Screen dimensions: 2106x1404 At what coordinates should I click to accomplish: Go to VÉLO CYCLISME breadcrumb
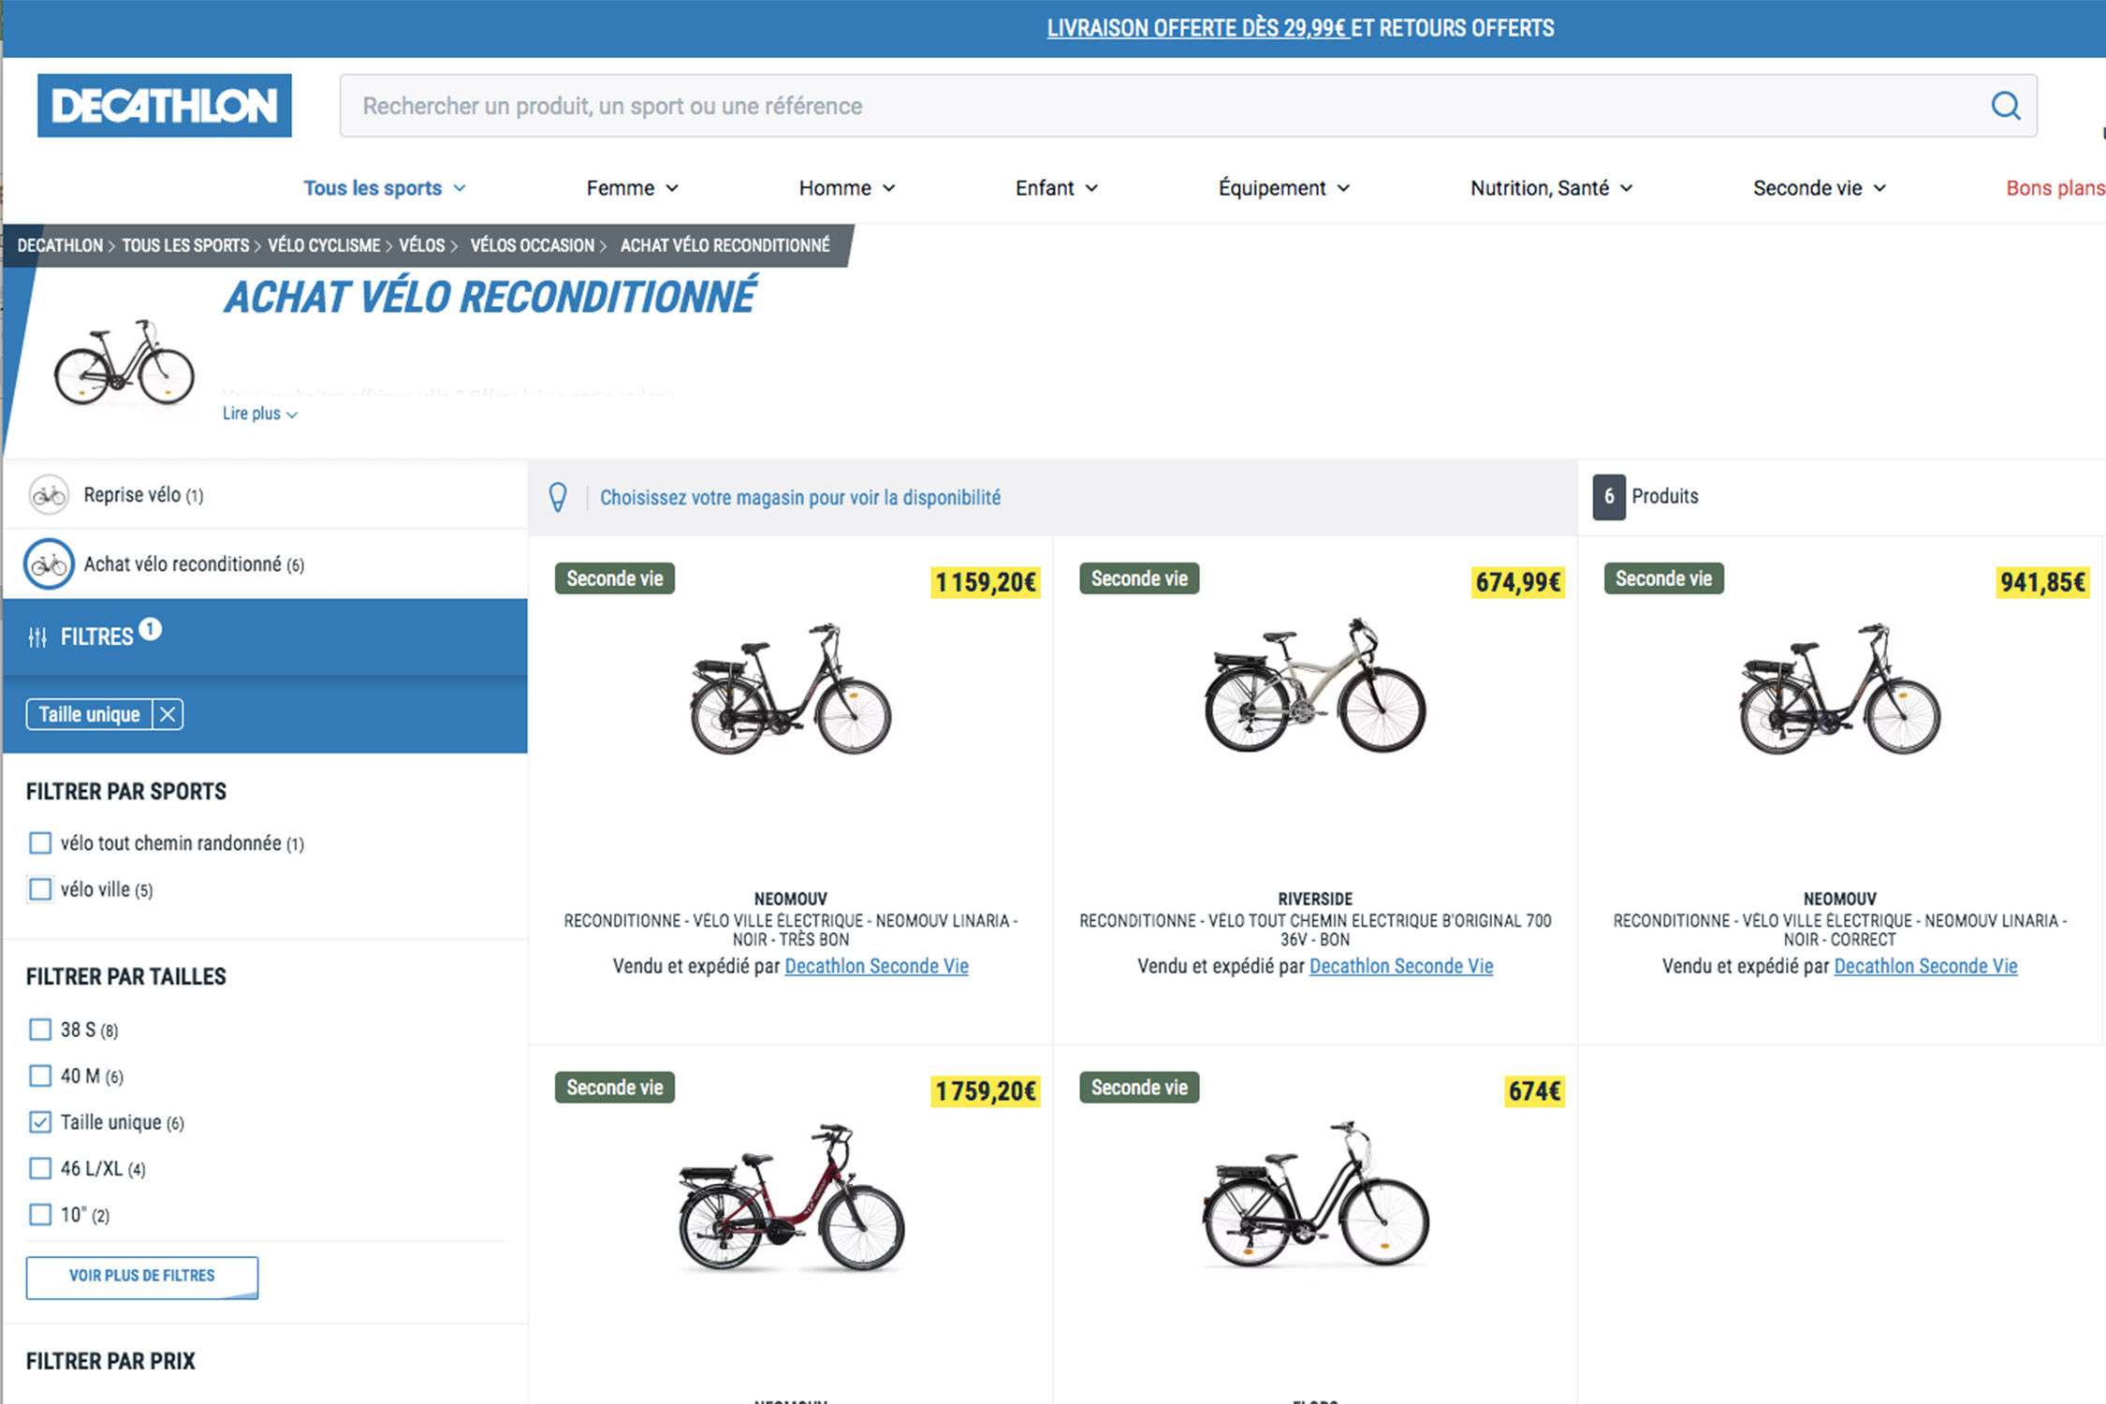pyautogui.click(x=324, y=245)
